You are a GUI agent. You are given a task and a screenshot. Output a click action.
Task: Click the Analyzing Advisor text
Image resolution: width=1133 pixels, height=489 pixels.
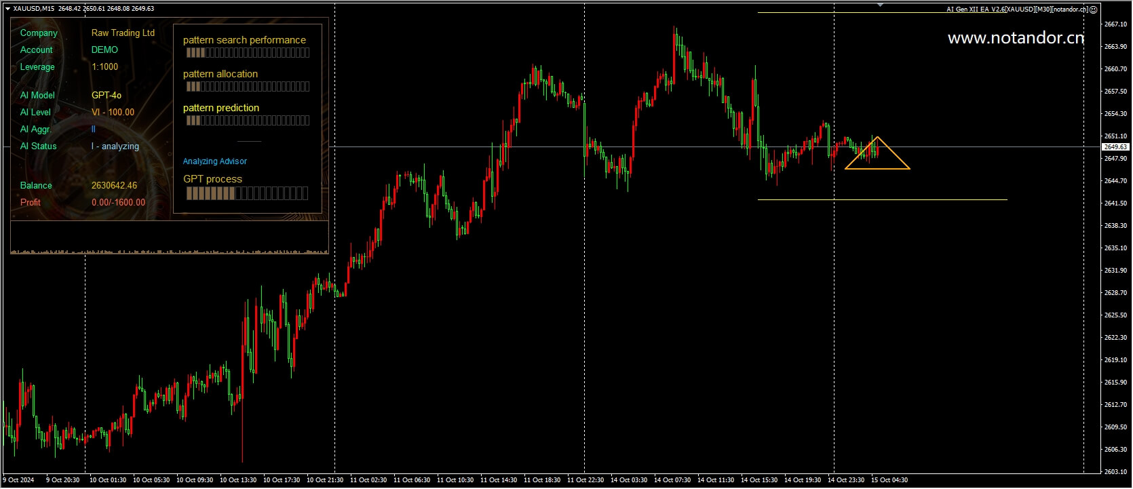click(215, 161)
